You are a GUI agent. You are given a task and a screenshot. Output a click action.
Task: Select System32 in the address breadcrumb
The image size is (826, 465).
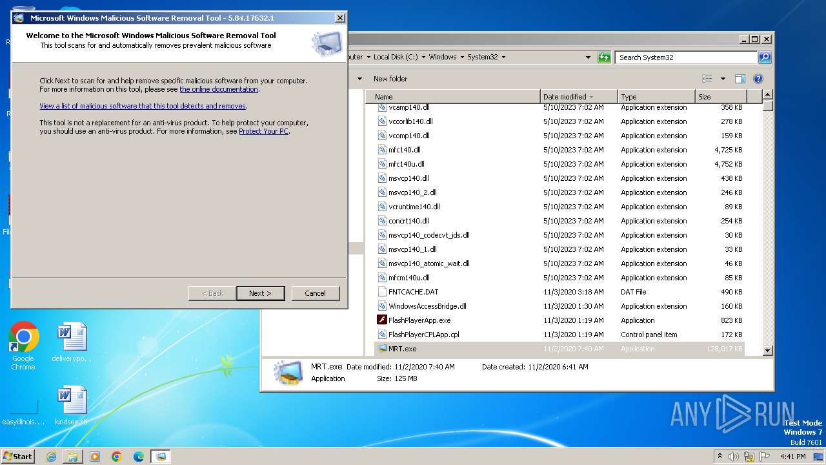tap(483, 57)
